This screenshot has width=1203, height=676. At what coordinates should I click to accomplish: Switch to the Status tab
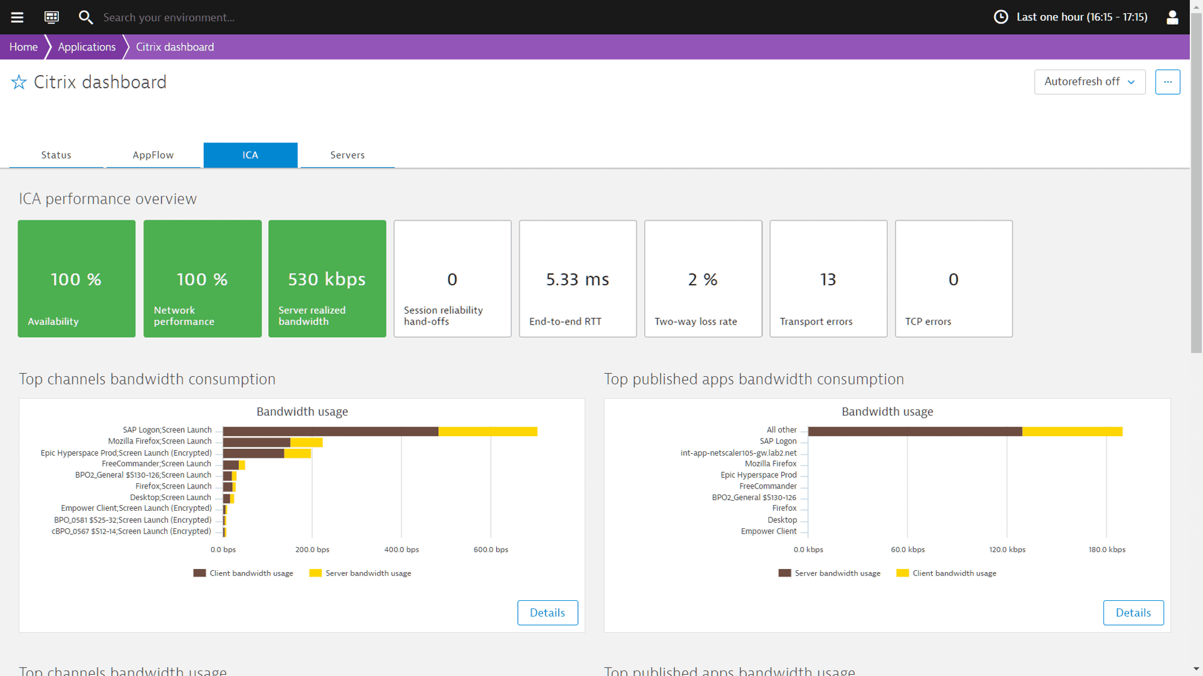tap(56, 155)
